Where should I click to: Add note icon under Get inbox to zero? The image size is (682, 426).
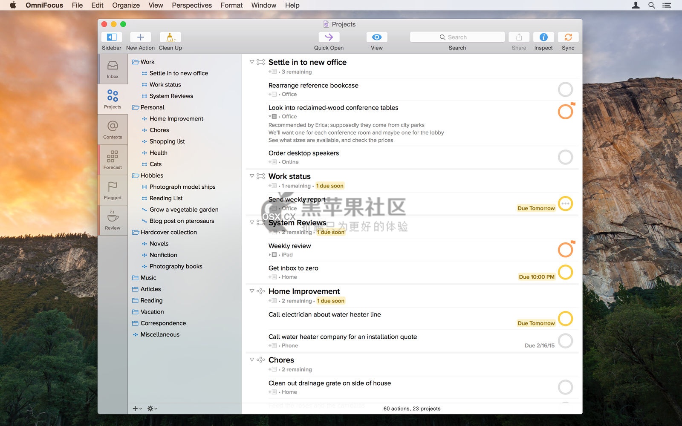point(272,277)
